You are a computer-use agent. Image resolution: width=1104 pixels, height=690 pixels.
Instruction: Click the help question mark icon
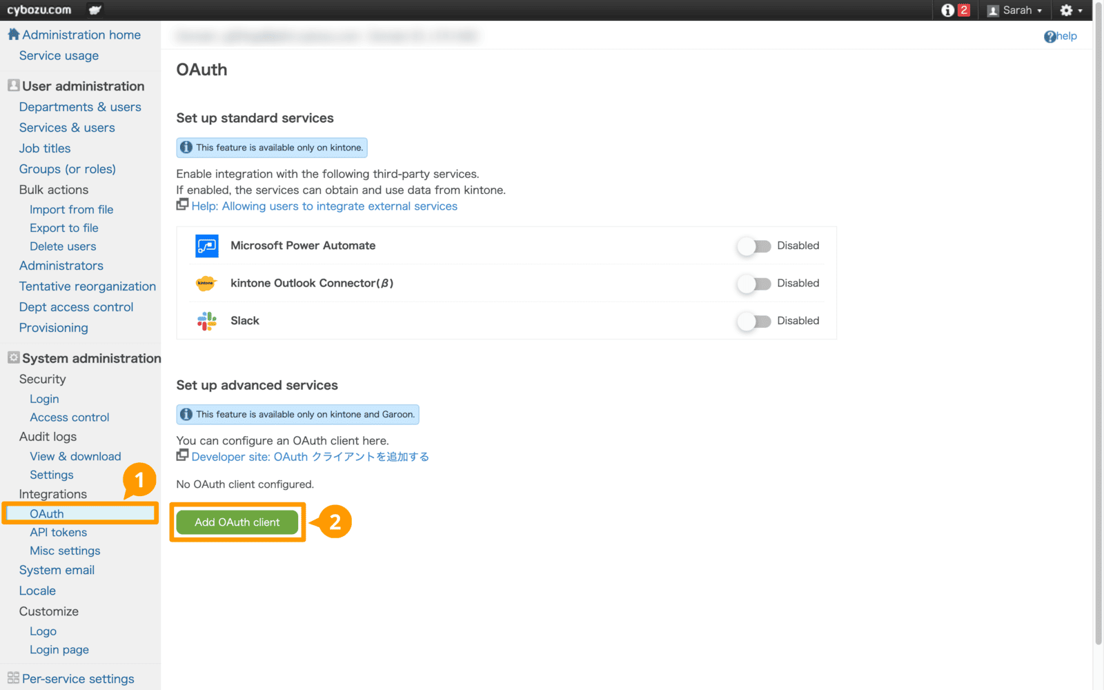tap(1049, 37)
